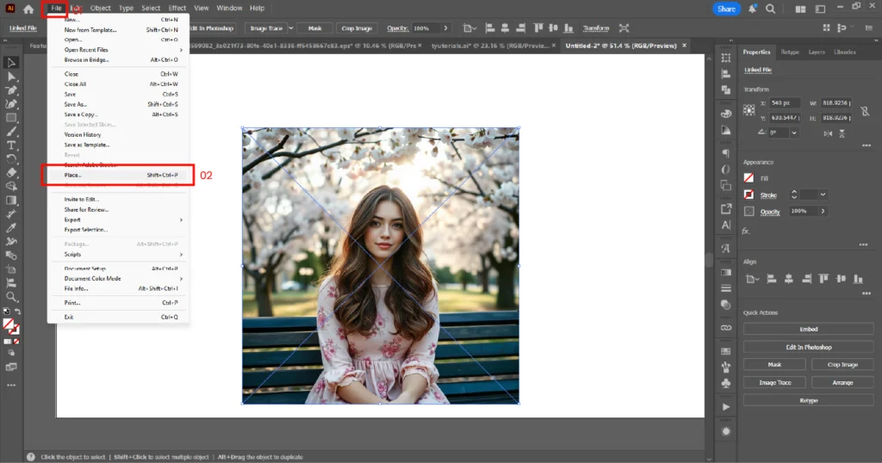Screen dimensions: 882x463
Task: Select the Type tool
Action: (11, 145)
